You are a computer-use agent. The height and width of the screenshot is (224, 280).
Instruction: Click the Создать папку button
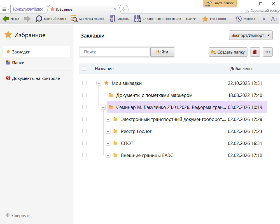[228, 52]
